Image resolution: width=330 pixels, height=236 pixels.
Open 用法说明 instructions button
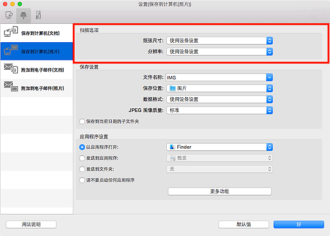pos(31,224)
